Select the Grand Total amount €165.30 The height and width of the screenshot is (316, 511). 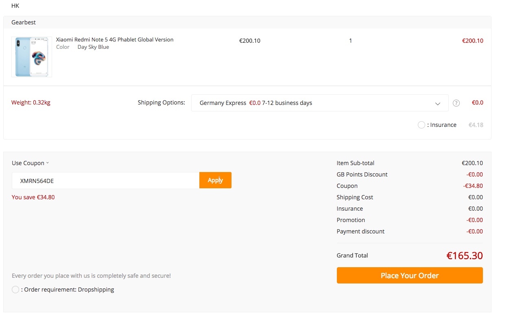point(465,256)
